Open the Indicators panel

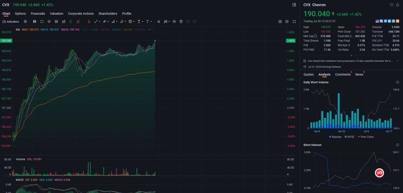click(10, 21)
